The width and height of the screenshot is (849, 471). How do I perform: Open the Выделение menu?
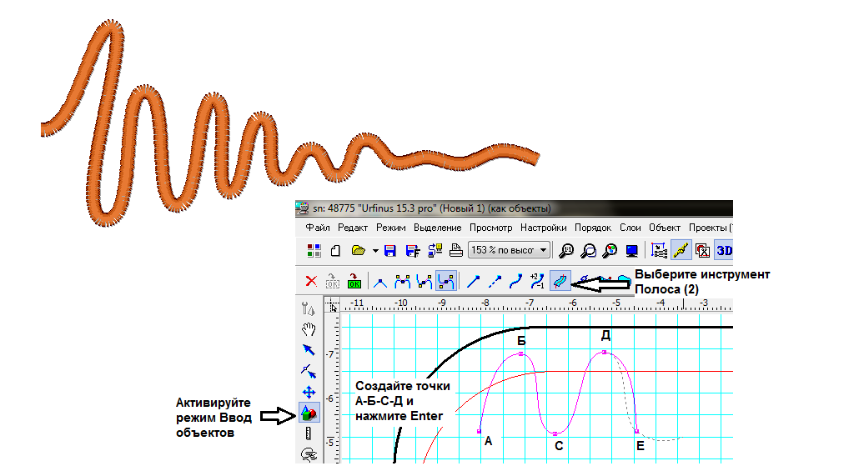pyautogui.click(x=438, y=228)
